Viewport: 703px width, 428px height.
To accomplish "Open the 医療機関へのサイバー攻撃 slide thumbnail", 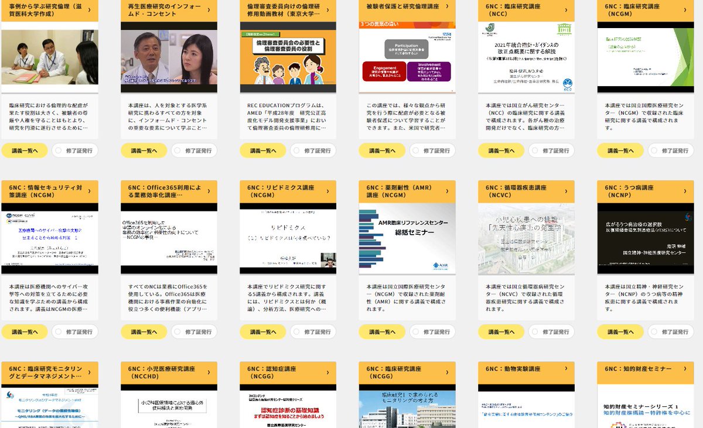I will 50,239.
